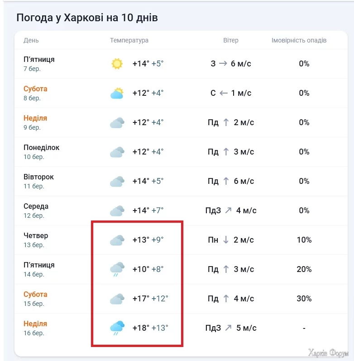Select the Температура column header
Image resolution: width=354 pixels, height=361 pixels.
pos(129,40)
